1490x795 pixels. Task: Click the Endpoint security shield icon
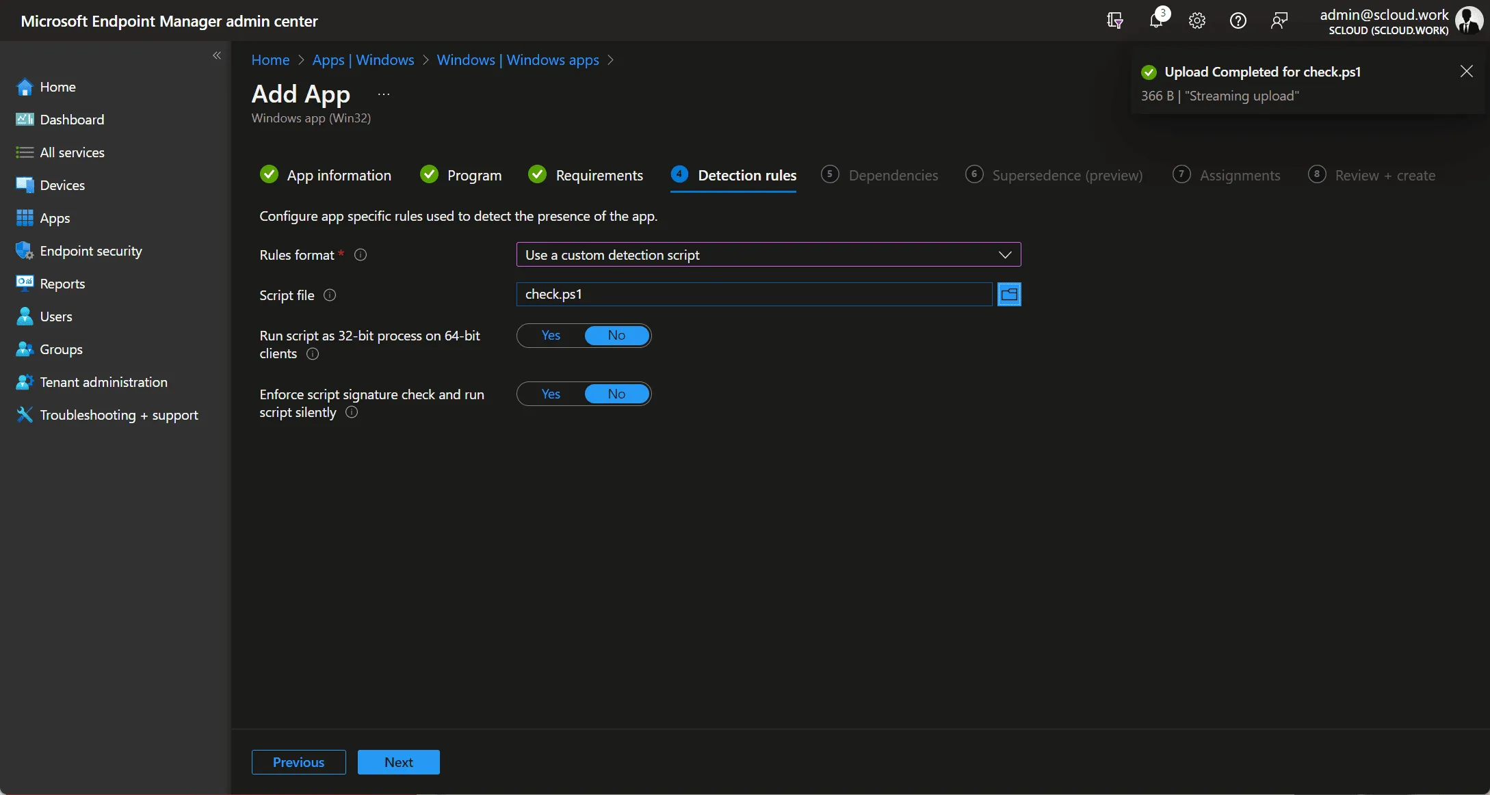click(25, 251)
